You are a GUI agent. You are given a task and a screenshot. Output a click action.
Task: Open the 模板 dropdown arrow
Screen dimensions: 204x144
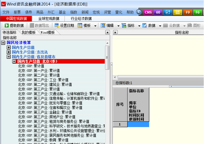click(95, 26)
